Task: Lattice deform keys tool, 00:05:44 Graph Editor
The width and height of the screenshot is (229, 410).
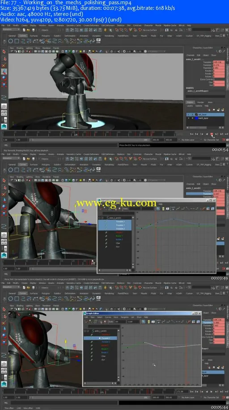Action: tap(96, 322)
